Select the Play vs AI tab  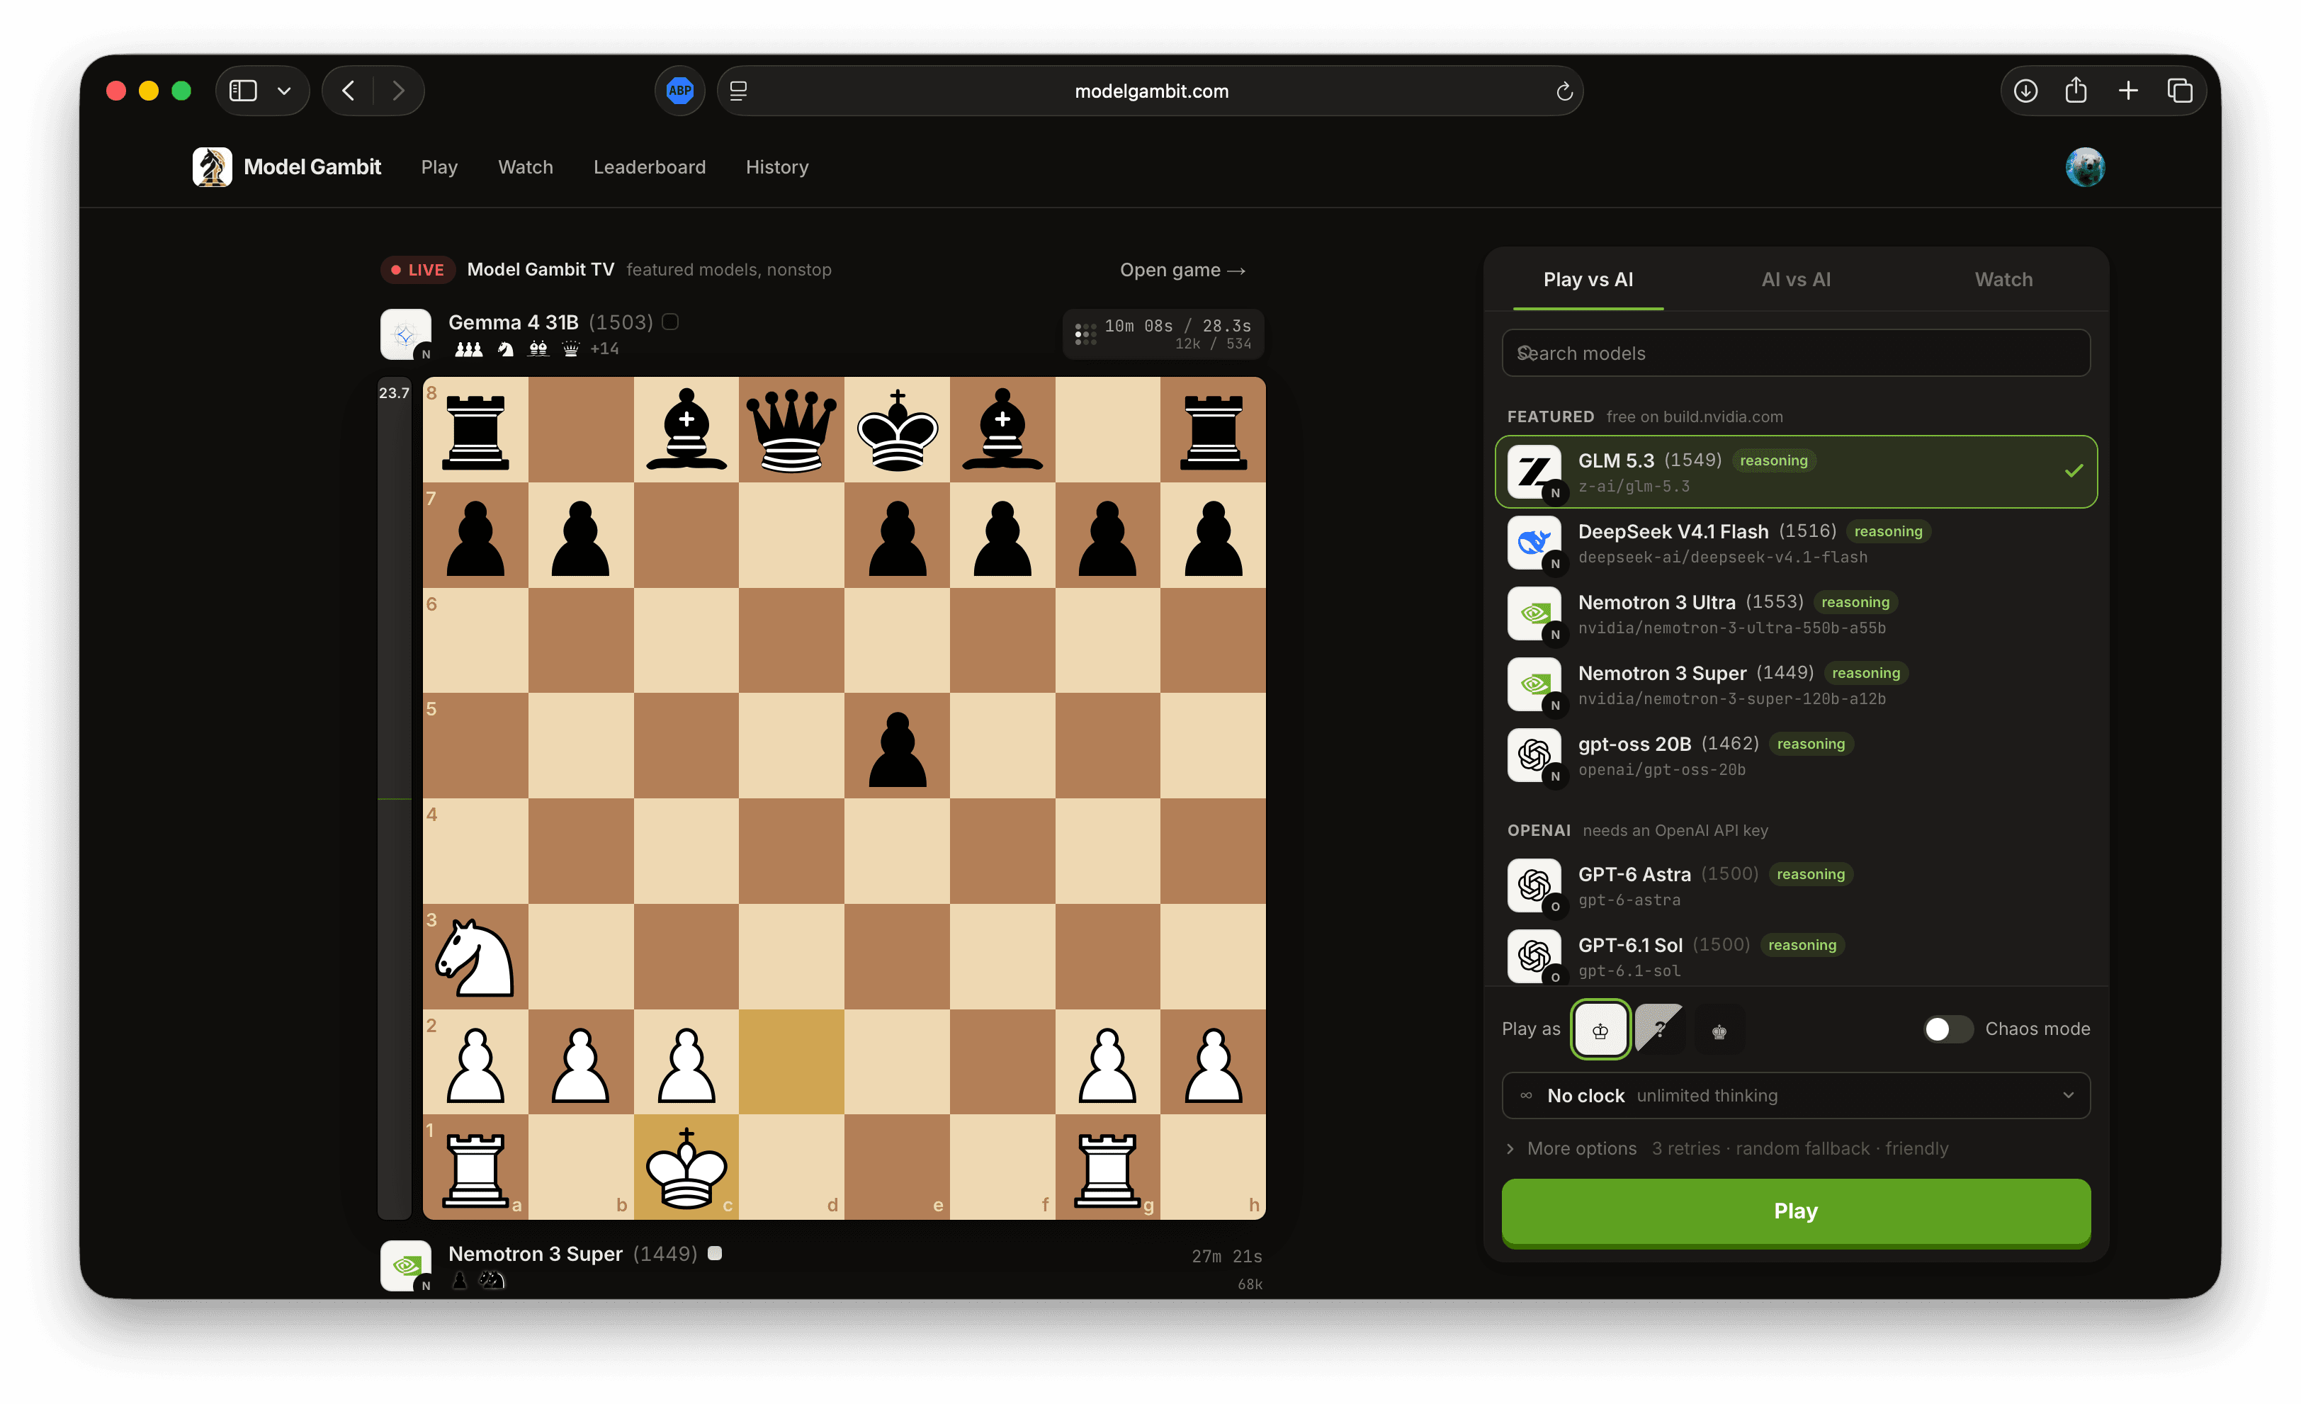point(1588,279)
